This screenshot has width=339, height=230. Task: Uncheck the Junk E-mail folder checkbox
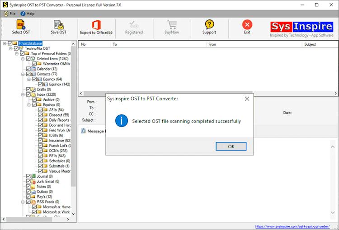pyautogui.click(x=28, y=181)
